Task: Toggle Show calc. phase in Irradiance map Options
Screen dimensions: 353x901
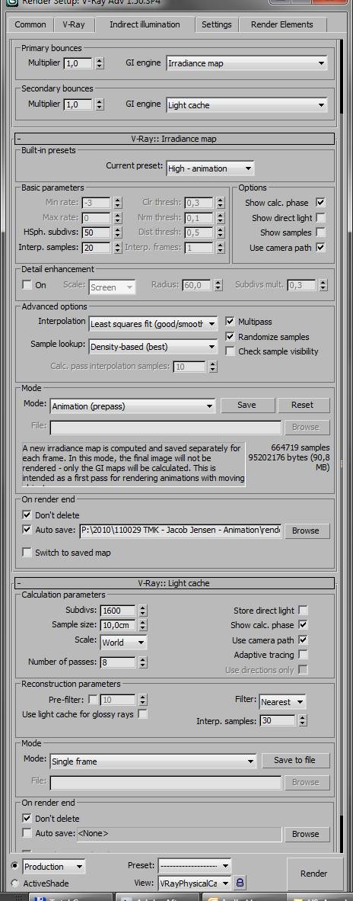Action: coord(320,202)
